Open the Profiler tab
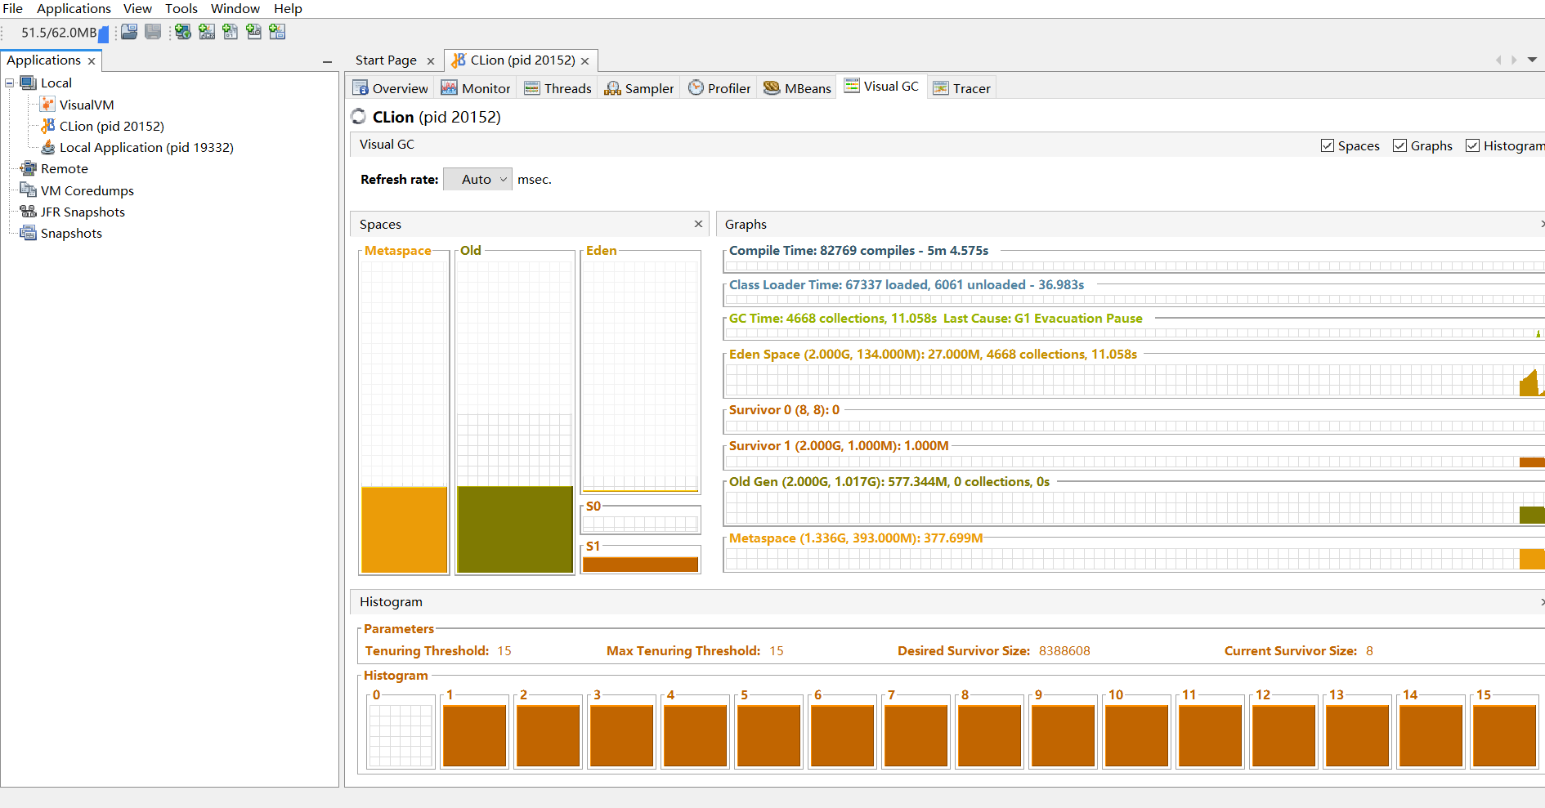 (719, 88)
